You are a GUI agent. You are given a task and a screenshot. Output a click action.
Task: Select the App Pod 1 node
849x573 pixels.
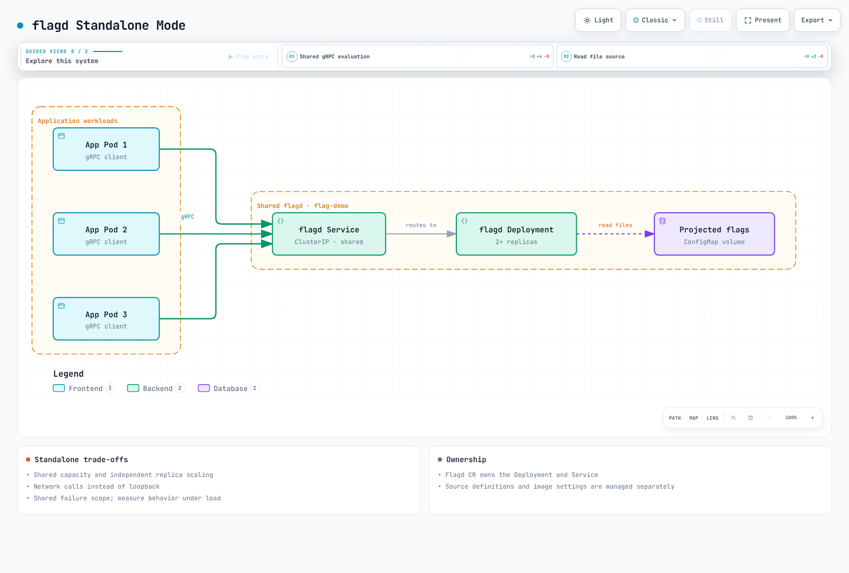106,149
